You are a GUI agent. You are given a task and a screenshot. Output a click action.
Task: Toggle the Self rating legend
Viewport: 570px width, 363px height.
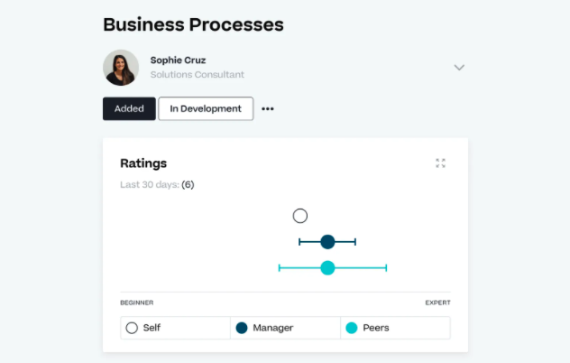pos(175,328)
